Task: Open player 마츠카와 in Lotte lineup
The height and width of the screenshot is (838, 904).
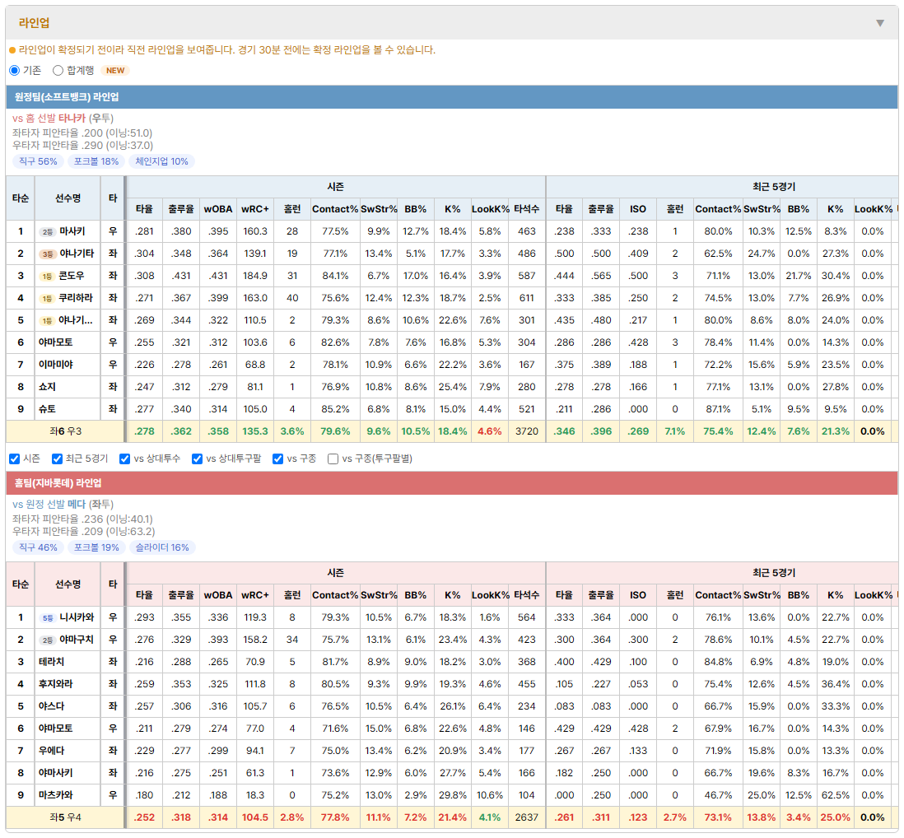Action: [x=56, y=795]
